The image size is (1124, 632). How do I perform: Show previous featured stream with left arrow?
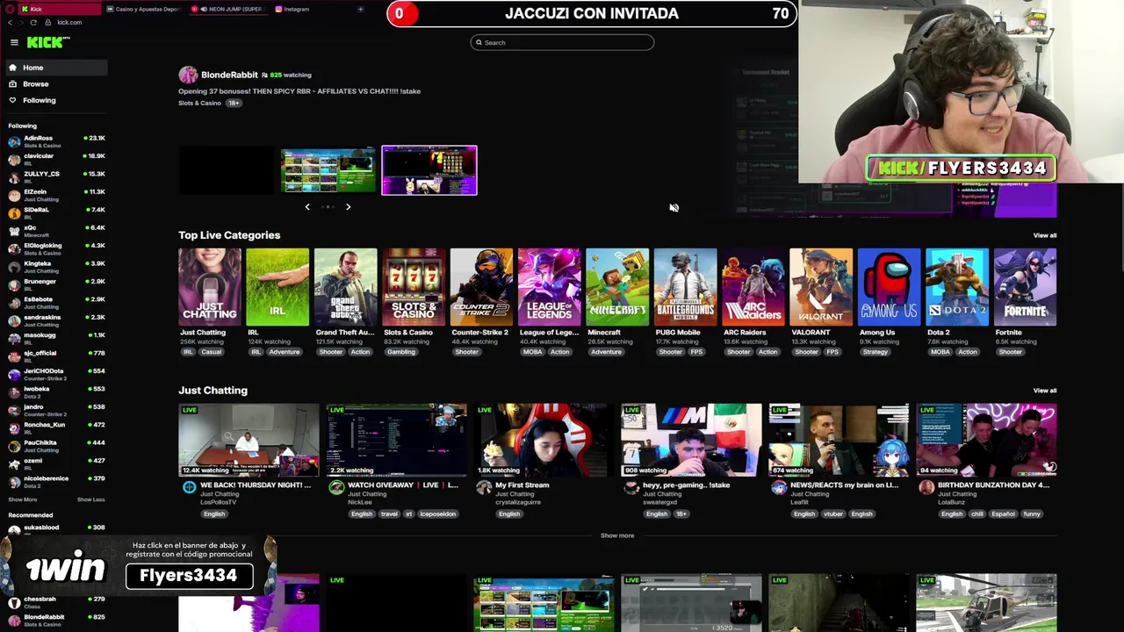pos(307,207)
